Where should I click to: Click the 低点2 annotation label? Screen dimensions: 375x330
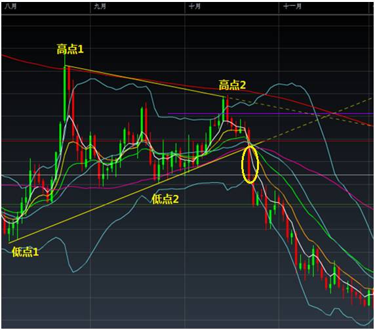165,199
